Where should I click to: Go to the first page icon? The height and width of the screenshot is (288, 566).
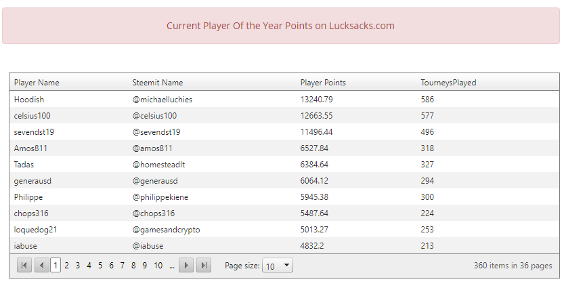point(24,265)
